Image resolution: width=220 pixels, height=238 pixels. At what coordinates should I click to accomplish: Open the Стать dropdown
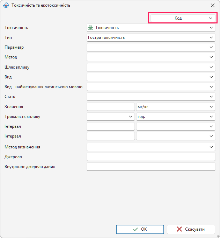pyautogui.click(x=151, y=97)
